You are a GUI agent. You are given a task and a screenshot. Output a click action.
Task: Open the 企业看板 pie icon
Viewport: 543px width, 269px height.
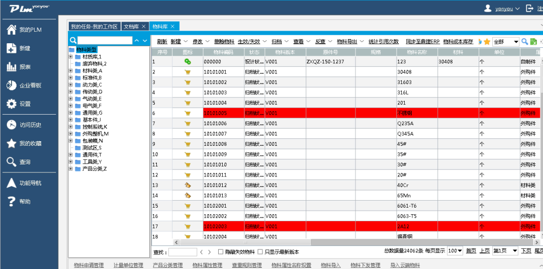click(x=12, y=85)
